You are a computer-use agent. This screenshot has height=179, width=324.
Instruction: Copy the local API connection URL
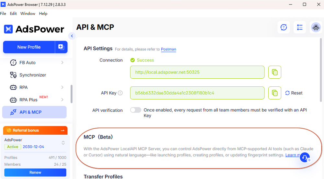[x=275, y=72]
